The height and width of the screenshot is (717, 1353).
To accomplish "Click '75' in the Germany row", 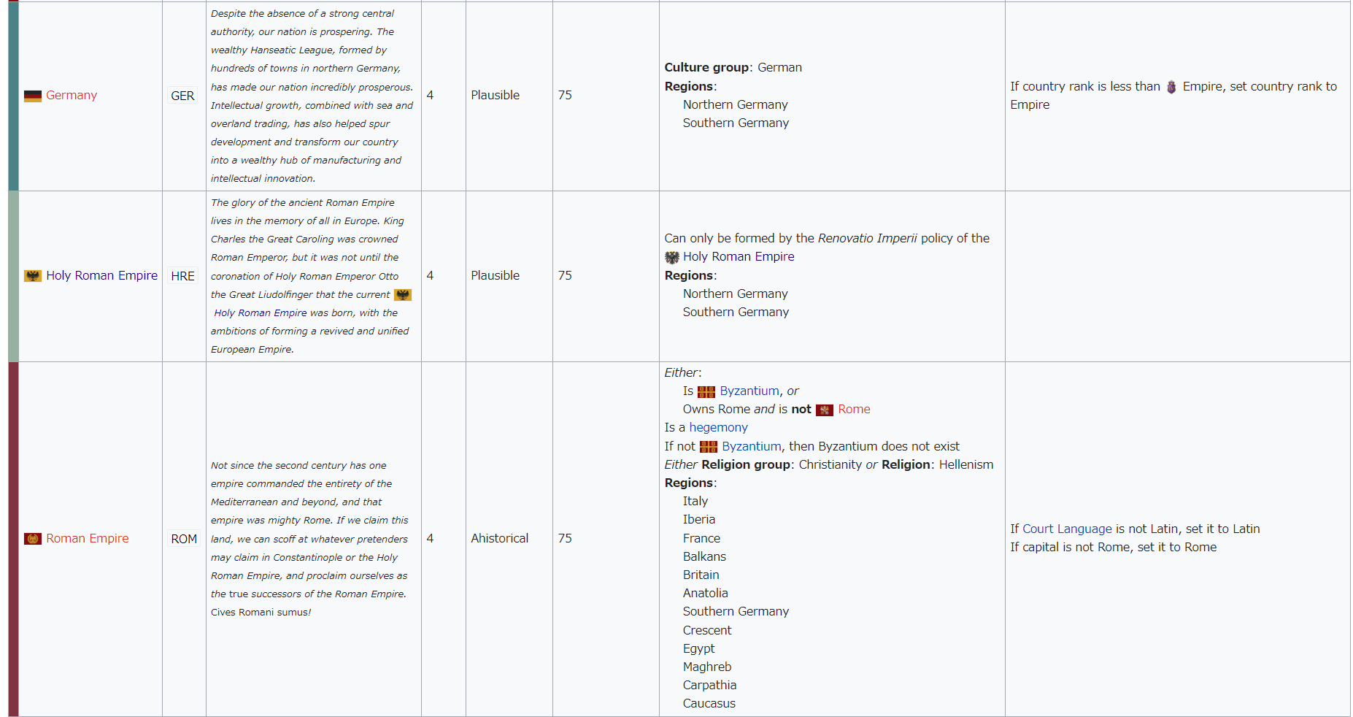I will (565, 95).
